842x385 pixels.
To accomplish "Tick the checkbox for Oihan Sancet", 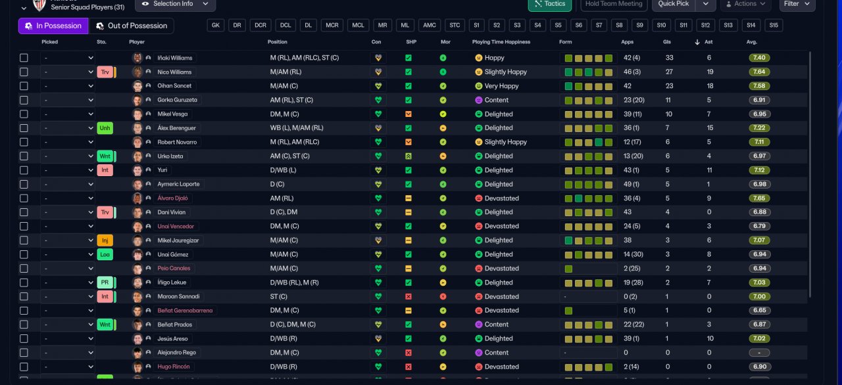I will pyautogui.click(x=24, y=86).
